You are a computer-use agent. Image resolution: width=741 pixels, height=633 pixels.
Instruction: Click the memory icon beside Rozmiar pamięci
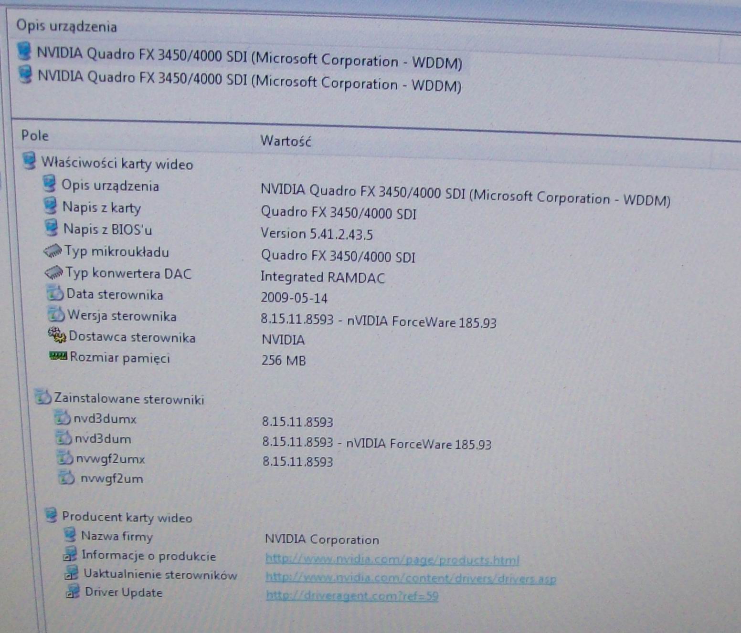pos(58,356)
